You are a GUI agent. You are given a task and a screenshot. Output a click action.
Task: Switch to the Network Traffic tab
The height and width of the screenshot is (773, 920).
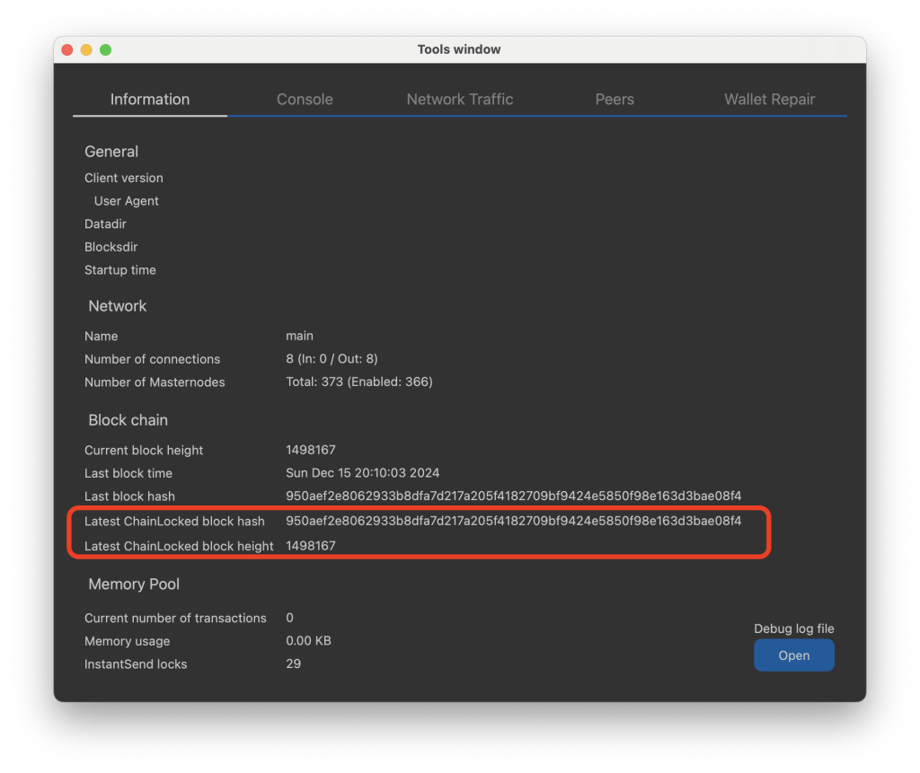[x=459, y=99]
